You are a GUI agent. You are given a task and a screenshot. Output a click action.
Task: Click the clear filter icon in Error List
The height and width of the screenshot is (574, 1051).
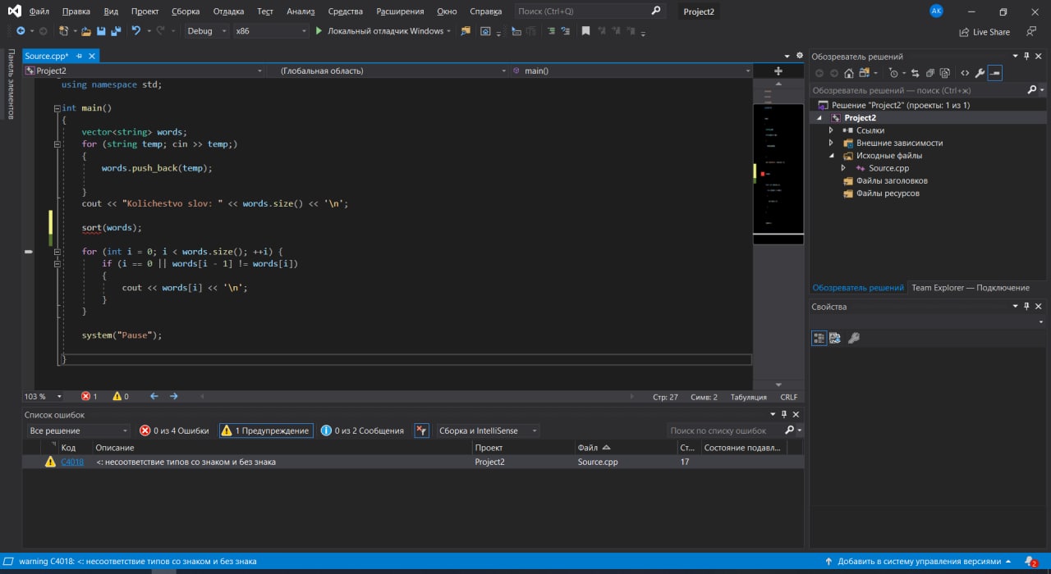421,430
